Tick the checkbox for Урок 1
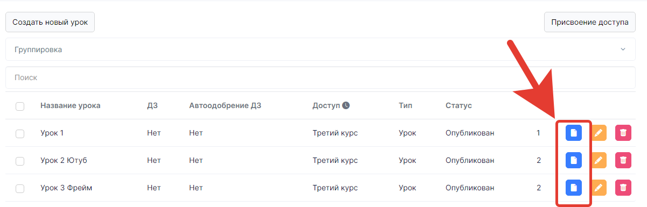647x207 pixels. [x=20, y=133]
